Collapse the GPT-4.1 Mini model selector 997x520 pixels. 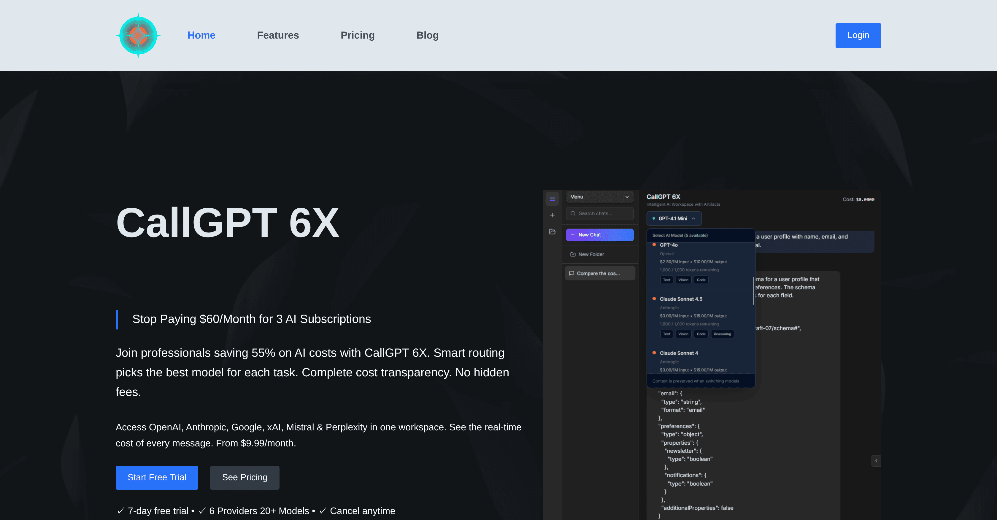(674, 218)
